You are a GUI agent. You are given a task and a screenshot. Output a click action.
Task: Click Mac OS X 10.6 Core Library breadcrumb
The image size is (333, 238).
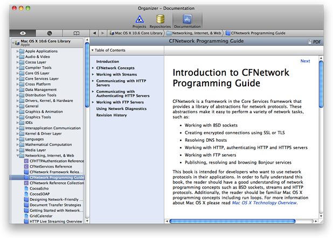(136, 33)
